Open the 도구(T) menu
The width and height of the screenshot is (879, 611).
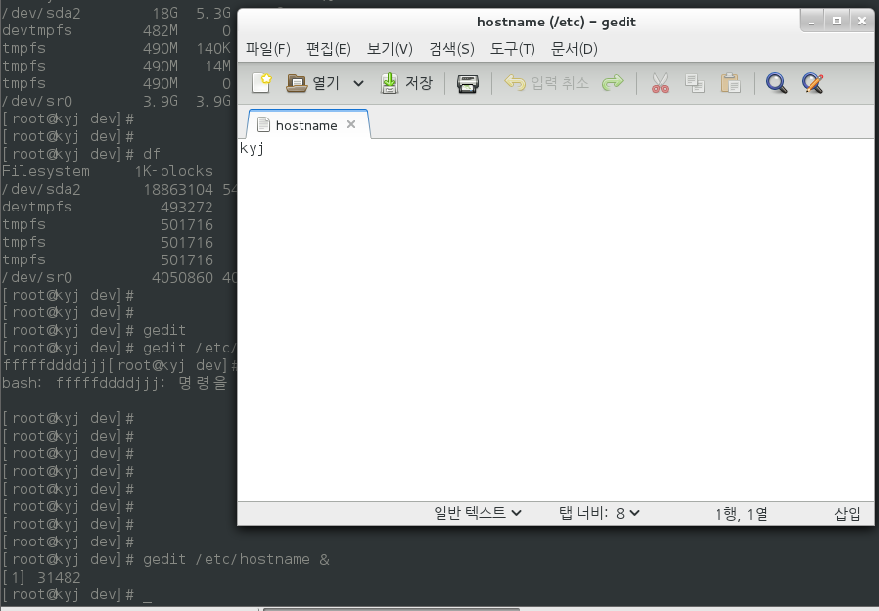512,49
